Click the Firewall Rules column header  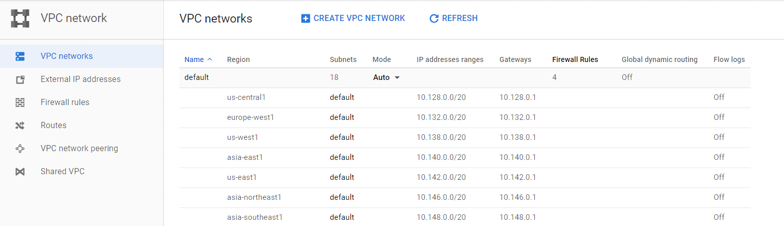coord(575,59)
